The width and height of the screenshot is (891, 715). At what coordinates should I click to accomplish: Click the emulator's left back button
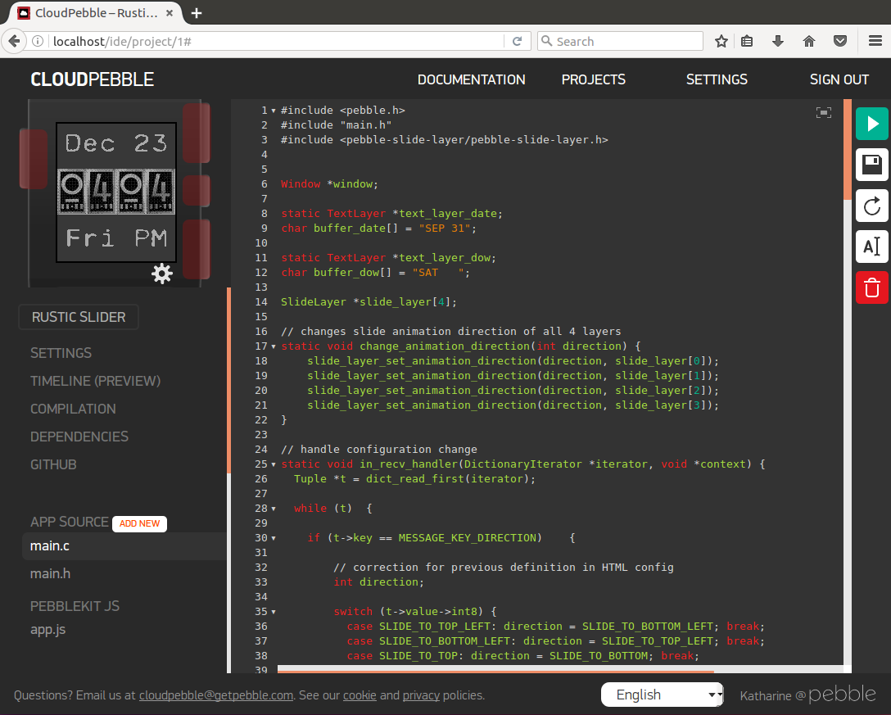pyautogui.click(x=34, y=158)
